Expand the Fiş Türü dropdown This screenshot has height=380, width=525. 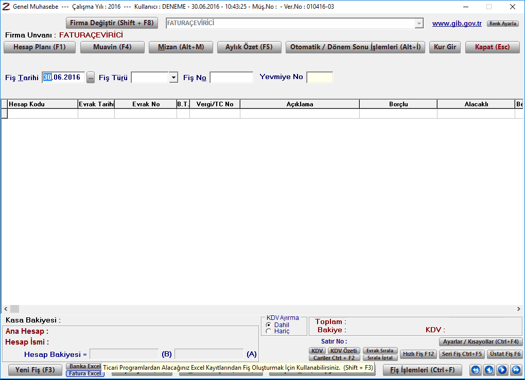173,78
